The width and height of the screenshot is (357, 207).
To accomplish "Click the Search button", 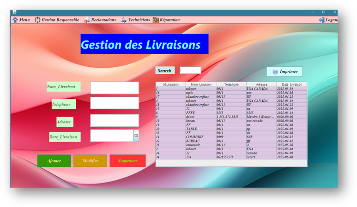I will tap(165, 71).
